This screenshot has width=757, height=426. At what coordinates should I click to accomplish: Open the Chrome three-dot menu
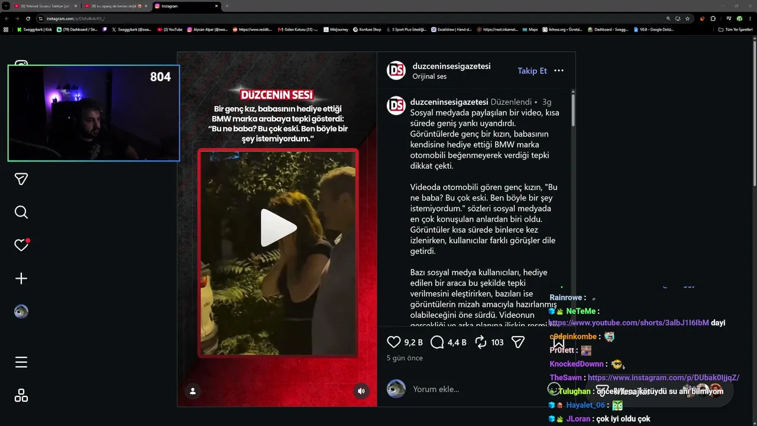pyautogui.click(x=750, y=18)
